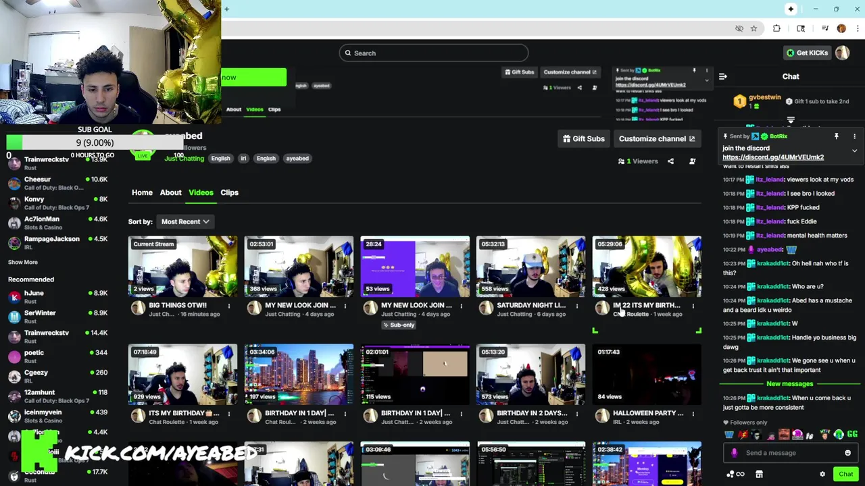Open the discord.gg invite link

pos(773,157)
